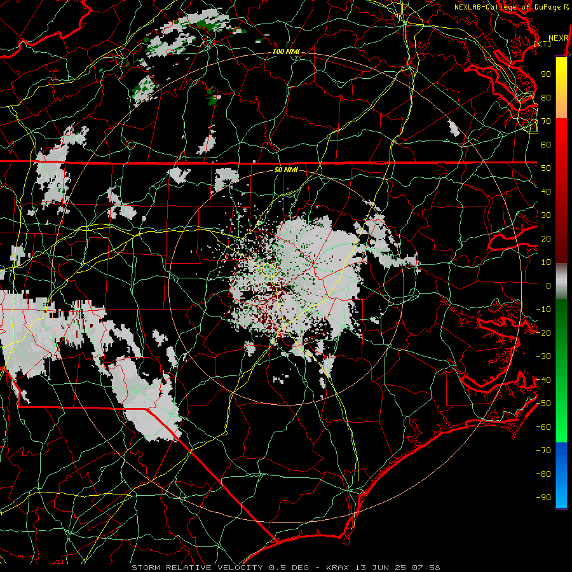Click the 50 value on the velocity scale
The image size is (572, 572).
(x=546, y=168)
